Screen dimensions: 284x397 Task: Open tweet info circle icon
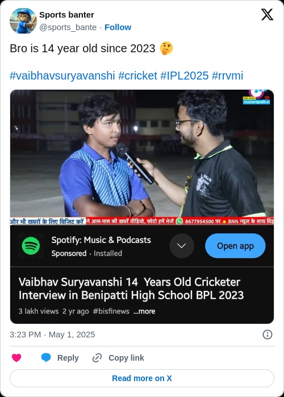click(x=268, y=335)
